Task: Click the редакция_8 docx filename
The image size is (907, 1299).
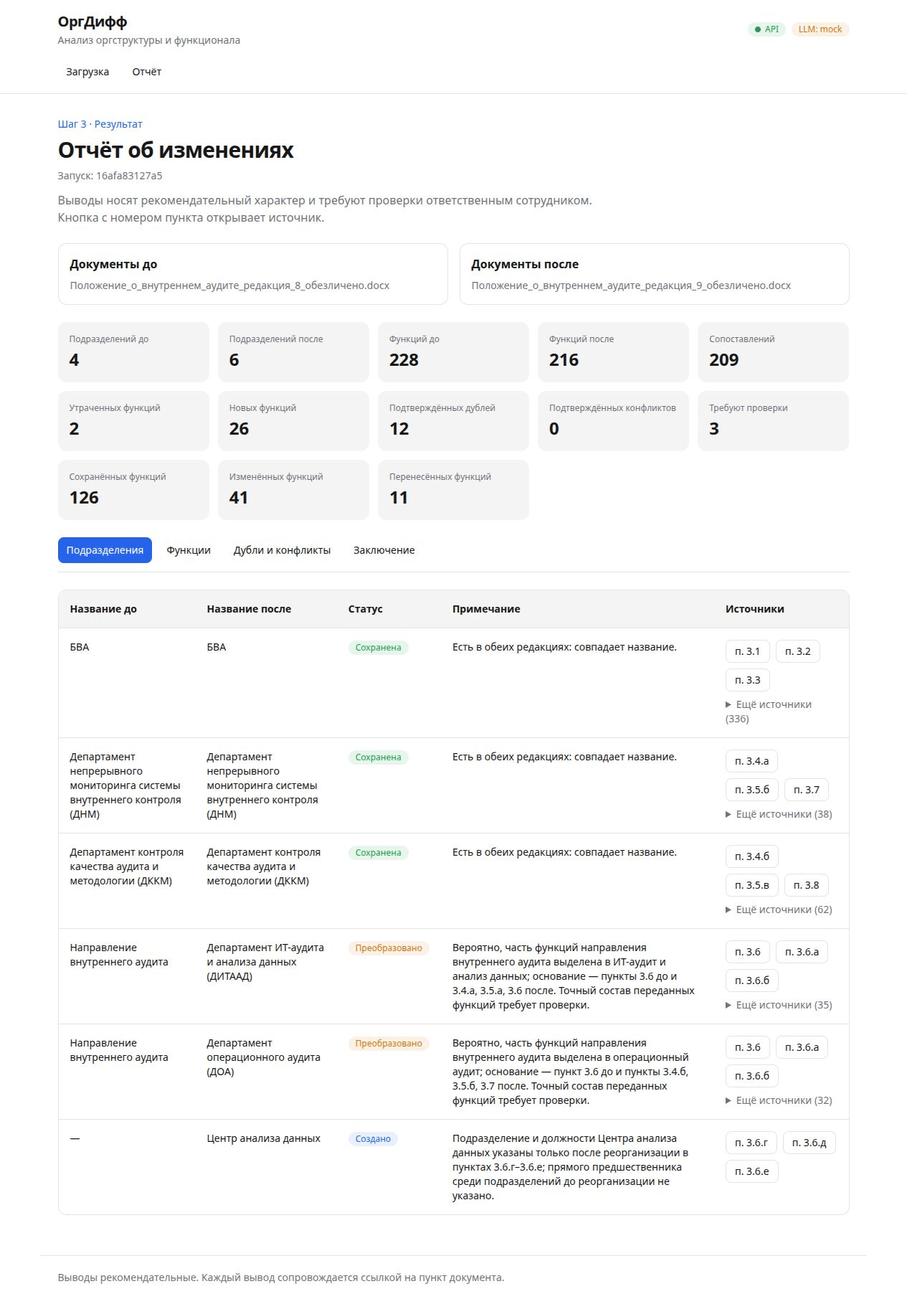Action: point(229,285)
